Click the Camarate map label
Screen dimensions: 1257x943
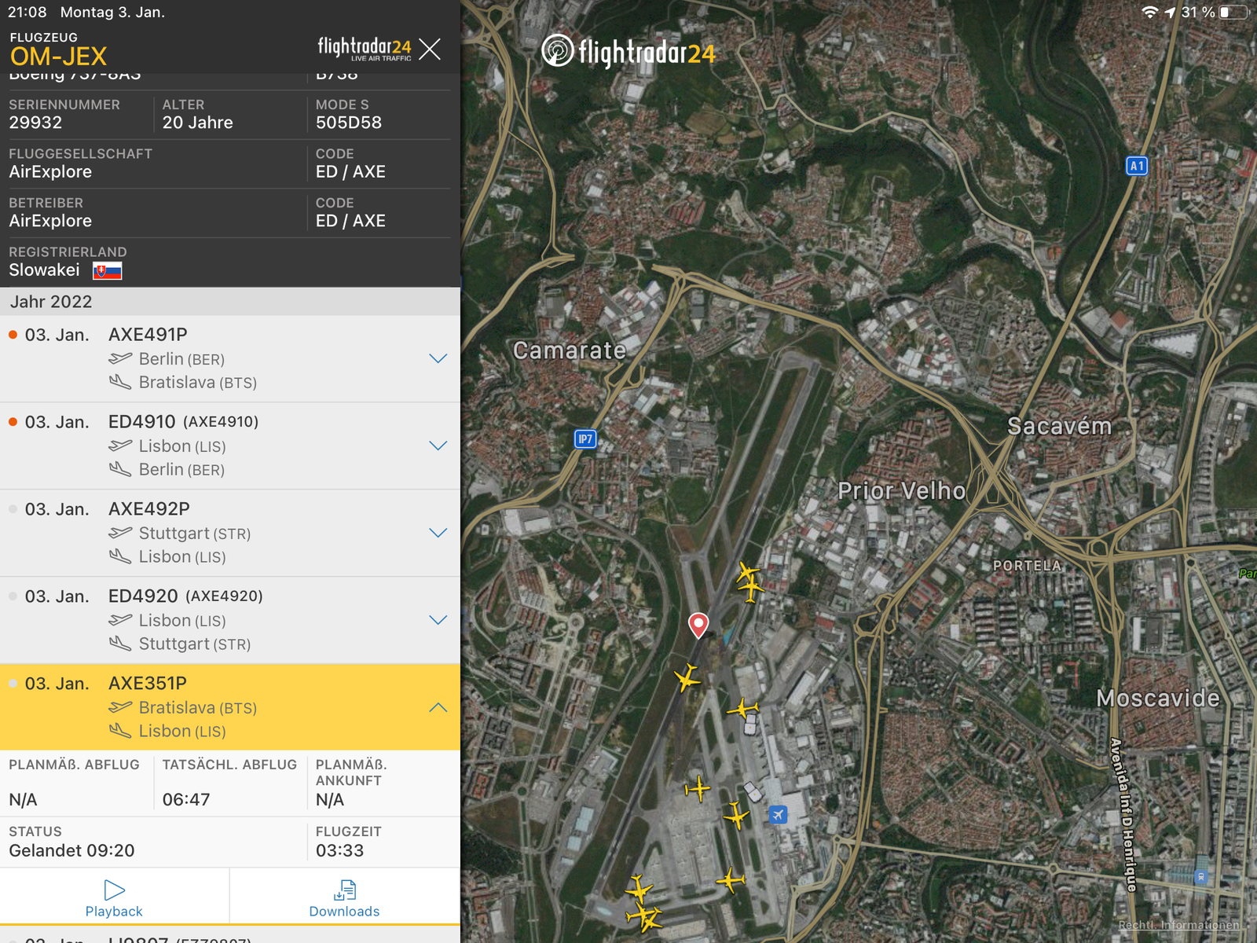[570, 350]
